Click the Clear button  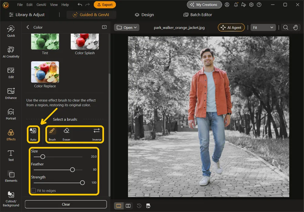click(x=66, y=204)
